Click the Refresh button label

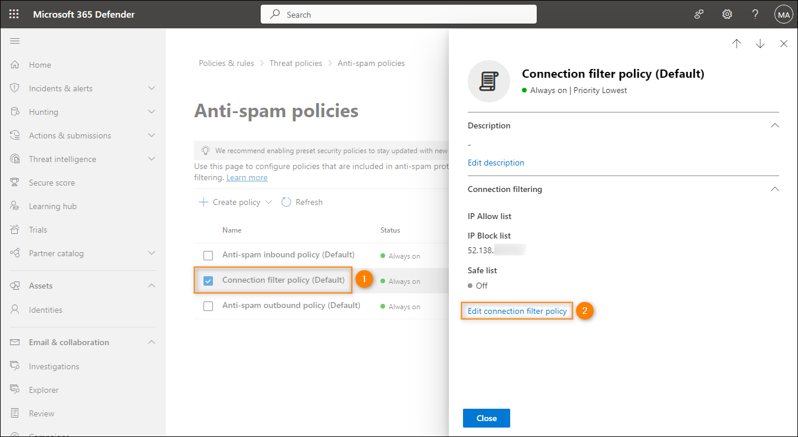(x=309, y=202)
